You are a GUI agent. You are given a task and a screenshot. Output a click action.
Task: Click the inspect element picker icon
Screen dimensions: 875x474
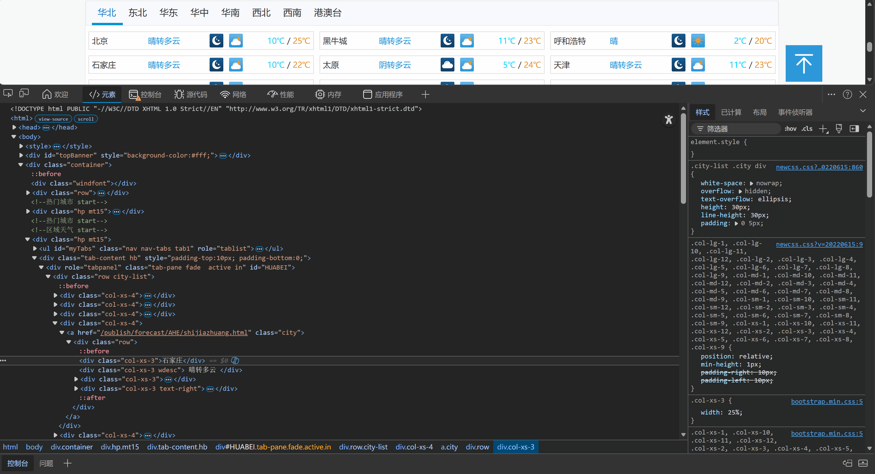coord(8,93)
